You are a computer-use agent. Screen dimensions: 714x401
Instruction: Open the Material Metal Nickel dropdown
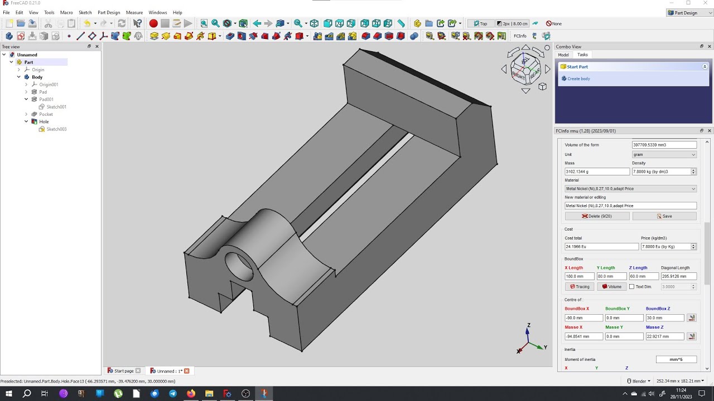630,189
